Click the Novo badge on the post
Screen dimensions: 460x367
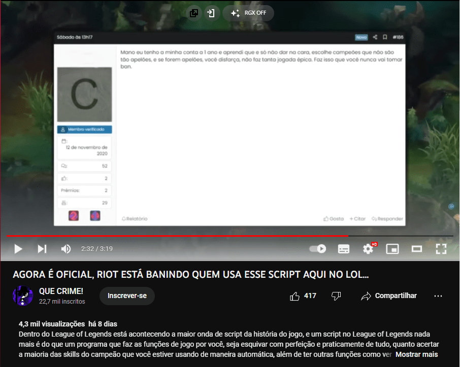coord(362,37)
